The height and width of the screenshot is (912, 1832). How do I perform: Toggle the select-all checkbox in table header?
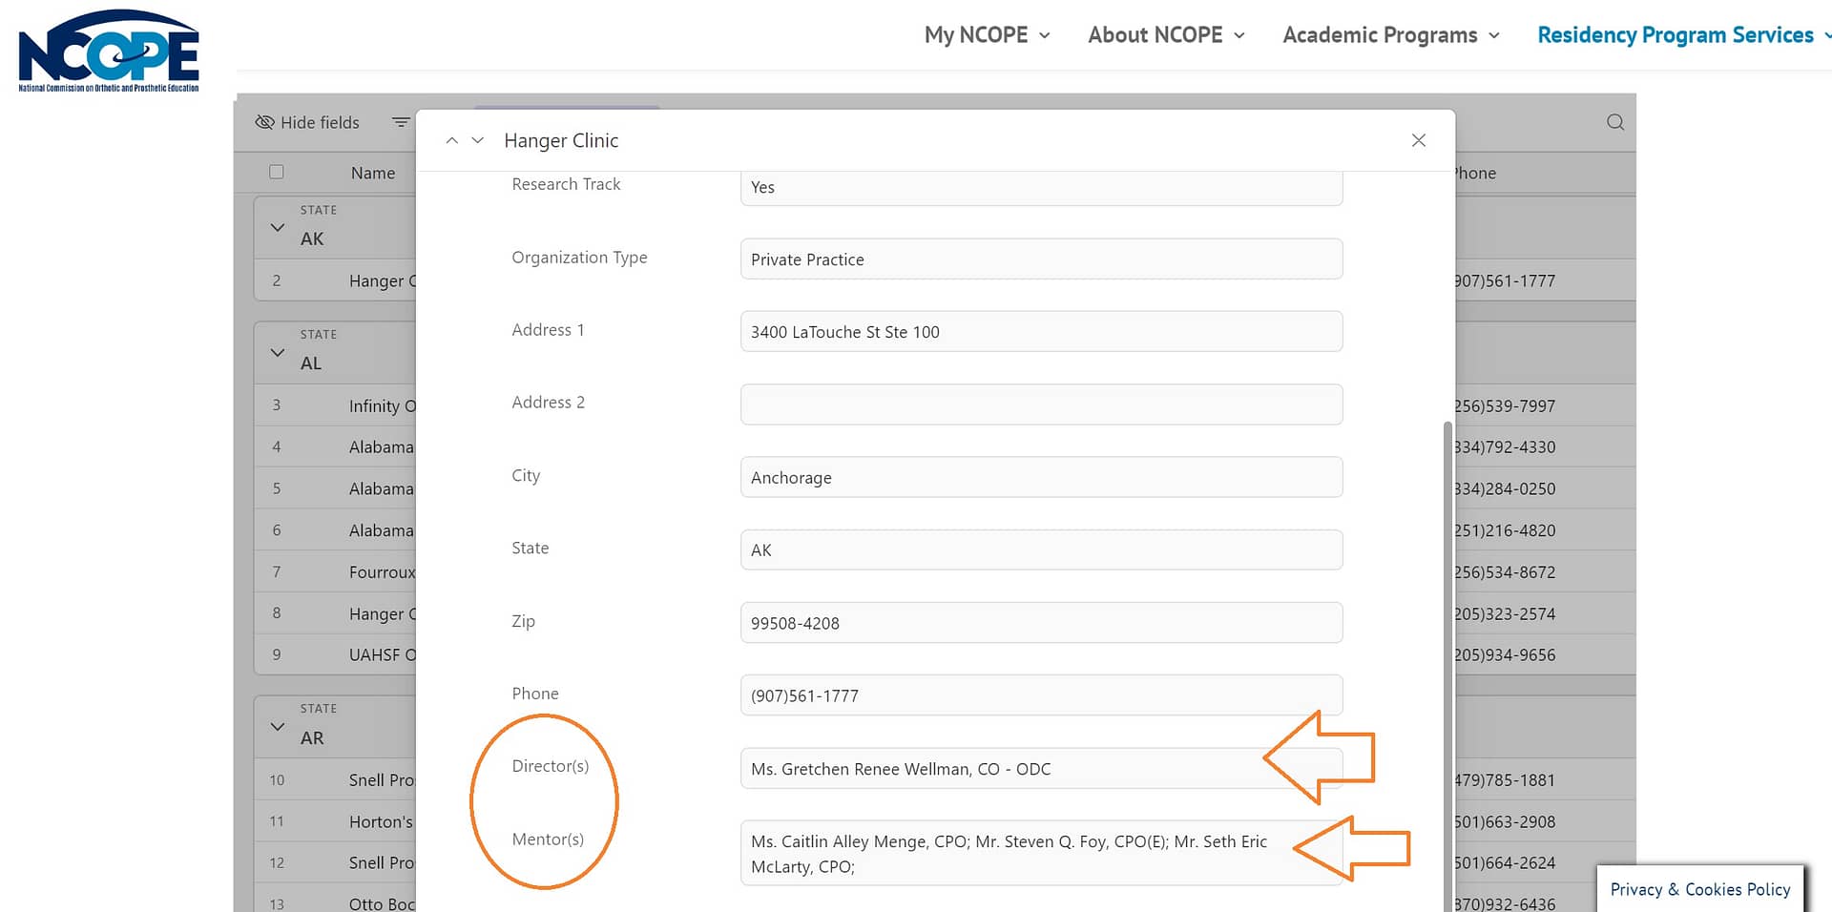[x=277, y=172]
